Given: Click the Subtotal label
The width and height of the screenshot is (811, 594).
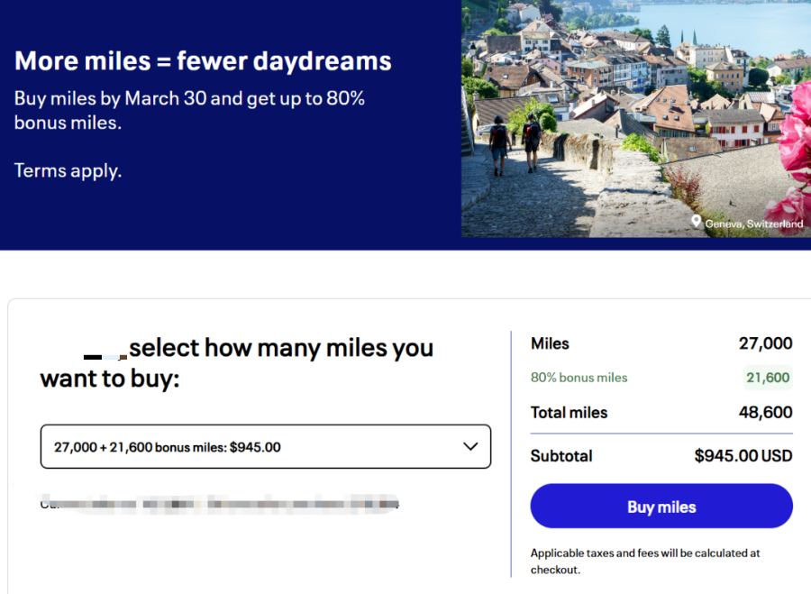Looking at the screenshot, I should click(x=561, y=456).
